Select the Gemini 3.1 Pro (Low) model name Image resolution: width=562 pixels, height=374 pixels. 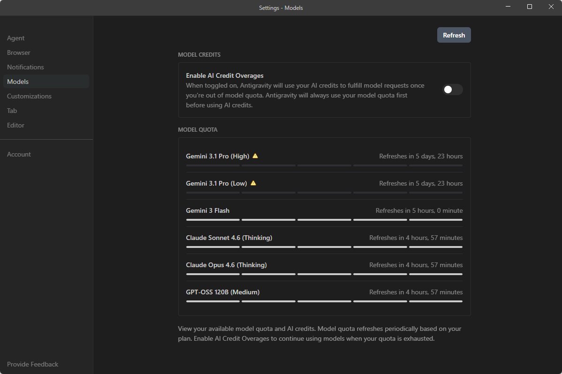(x=216, y=183)
